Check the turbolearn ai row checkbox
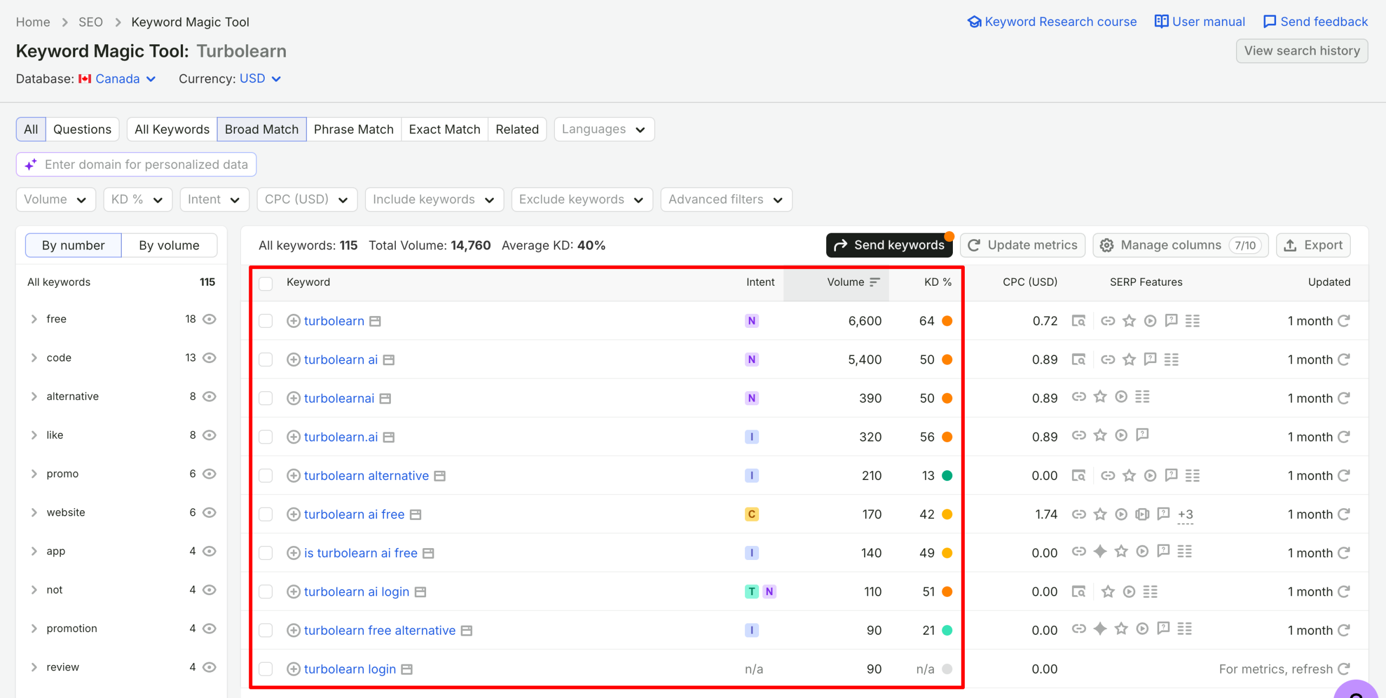The width and height of the screenshot is (1386, 698). 266,360
